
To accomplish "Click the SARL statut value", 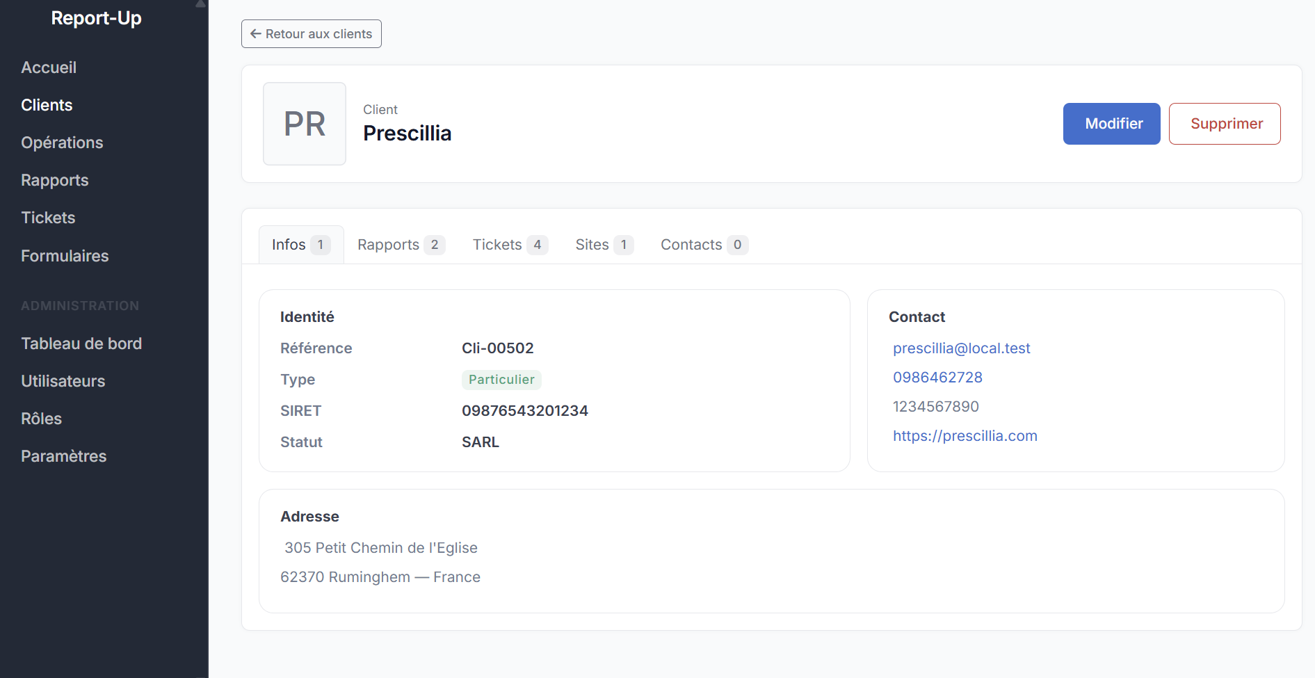I will pos(481,442).
